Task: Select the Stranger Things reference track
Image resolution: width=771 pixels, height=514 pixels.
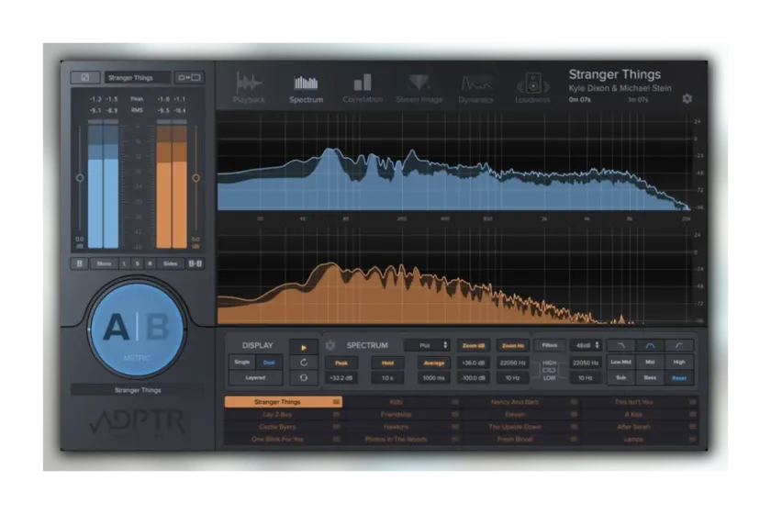Action: [x=284, y=402]
